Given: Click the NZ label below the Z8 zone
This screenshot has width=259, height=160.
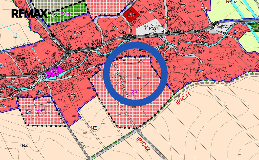Looking at the screenshot, I should [94, 128].
